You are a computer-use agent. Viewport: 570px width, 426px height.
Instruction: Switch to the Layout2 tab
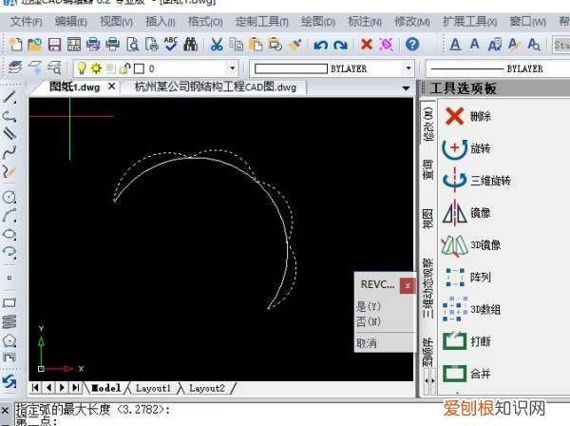pyautogui.click(x=207, y=388)
